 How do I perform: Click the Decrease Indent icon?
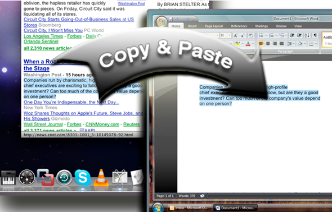(292, 35)
